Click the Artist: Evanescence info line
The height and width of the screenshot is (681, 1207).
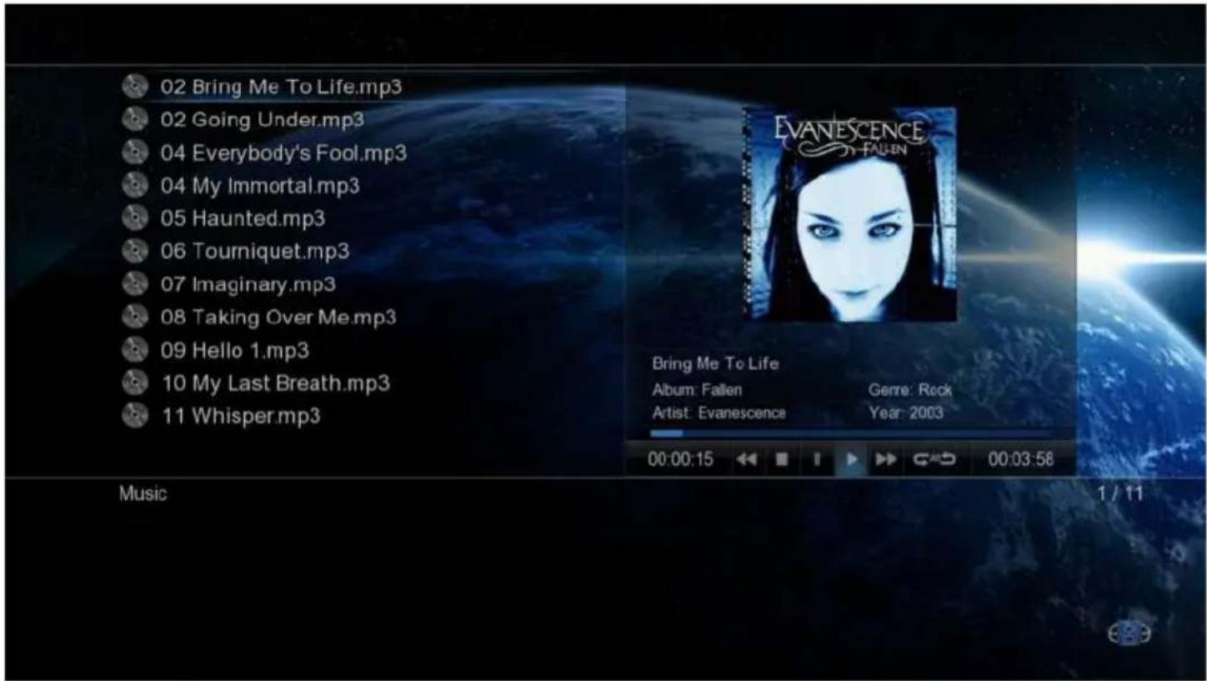(719, 413)
